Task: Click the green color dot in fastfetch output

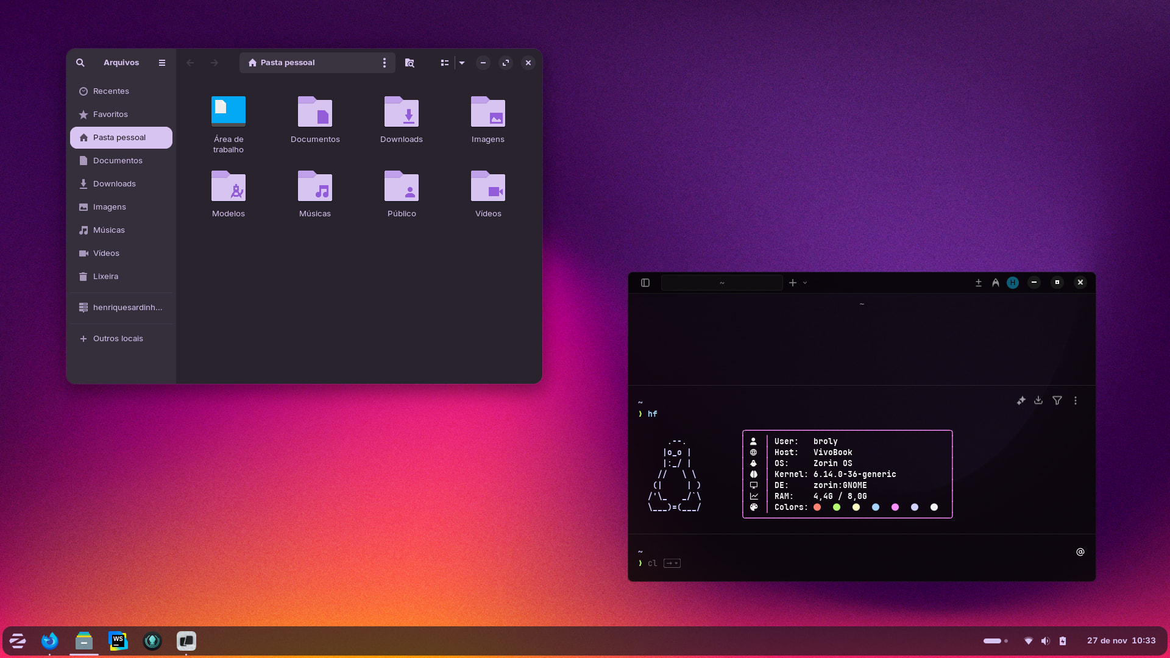Action: (837, 507)
